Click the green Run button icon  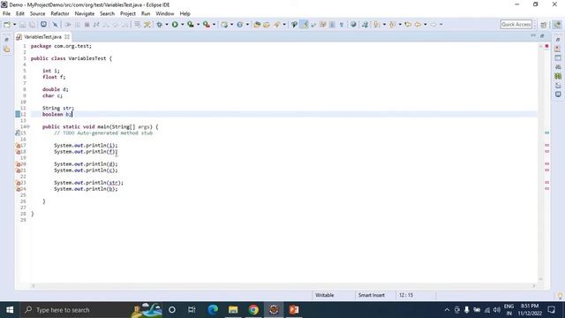coord(175,25)
